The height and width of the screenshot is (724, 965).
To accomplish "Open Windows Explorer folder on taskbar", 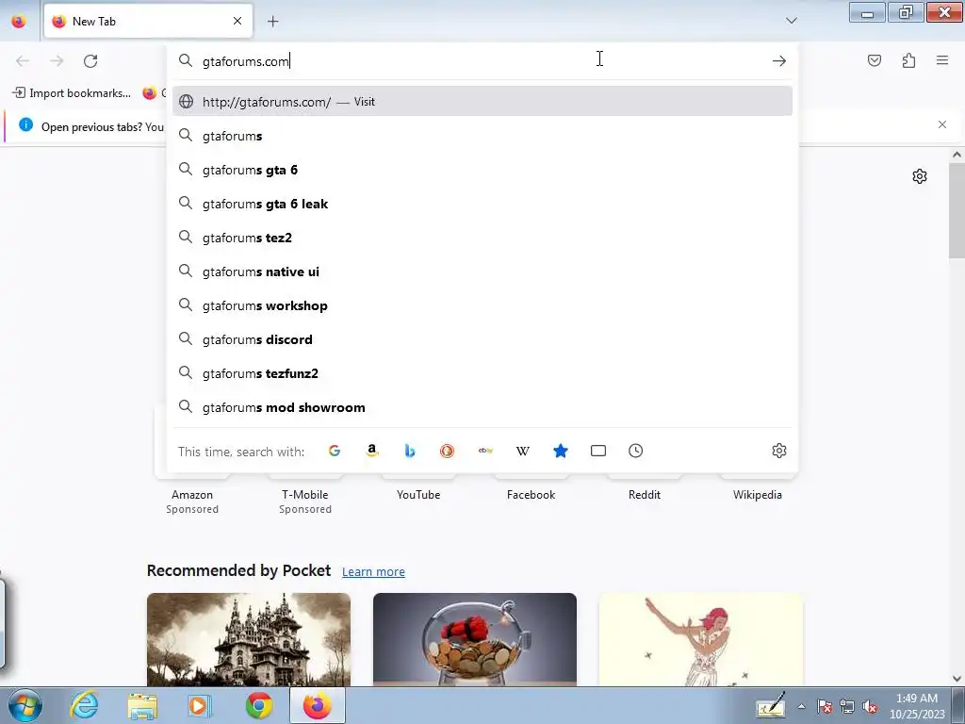I will click(142, 705).
